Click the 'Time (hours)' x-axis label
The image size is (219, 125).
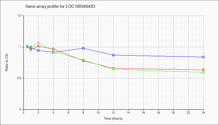113,118
